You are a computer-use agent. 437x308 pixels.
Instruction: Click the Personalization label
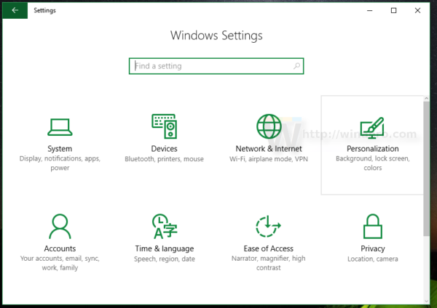click(x=373, y=149)
